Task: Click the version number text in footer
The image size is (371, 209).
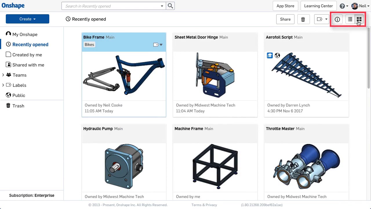Action: coord(262,205)
